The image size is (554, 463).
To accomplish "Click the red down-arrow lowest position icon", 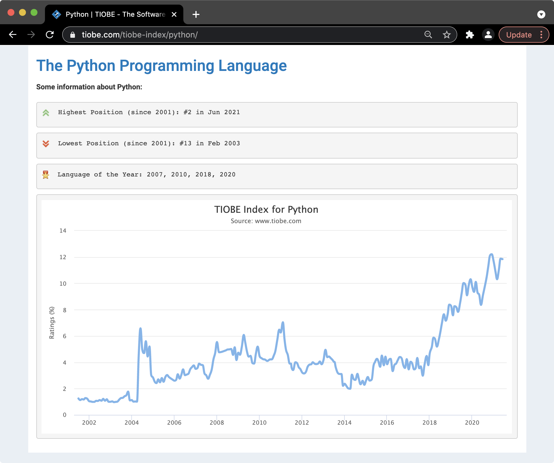I will [x=46, y=144].
